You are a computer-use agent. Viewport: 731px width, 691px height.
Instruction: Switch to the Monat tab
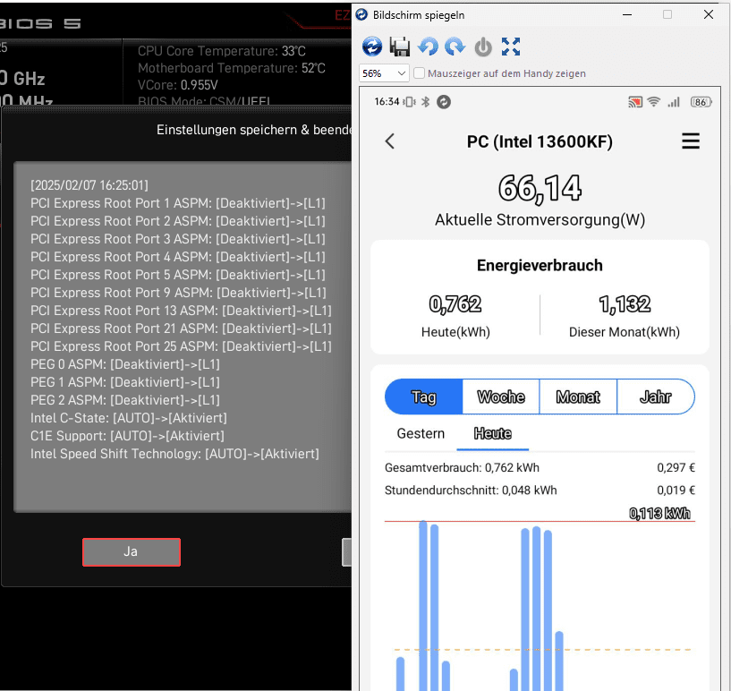pos(578,397)
